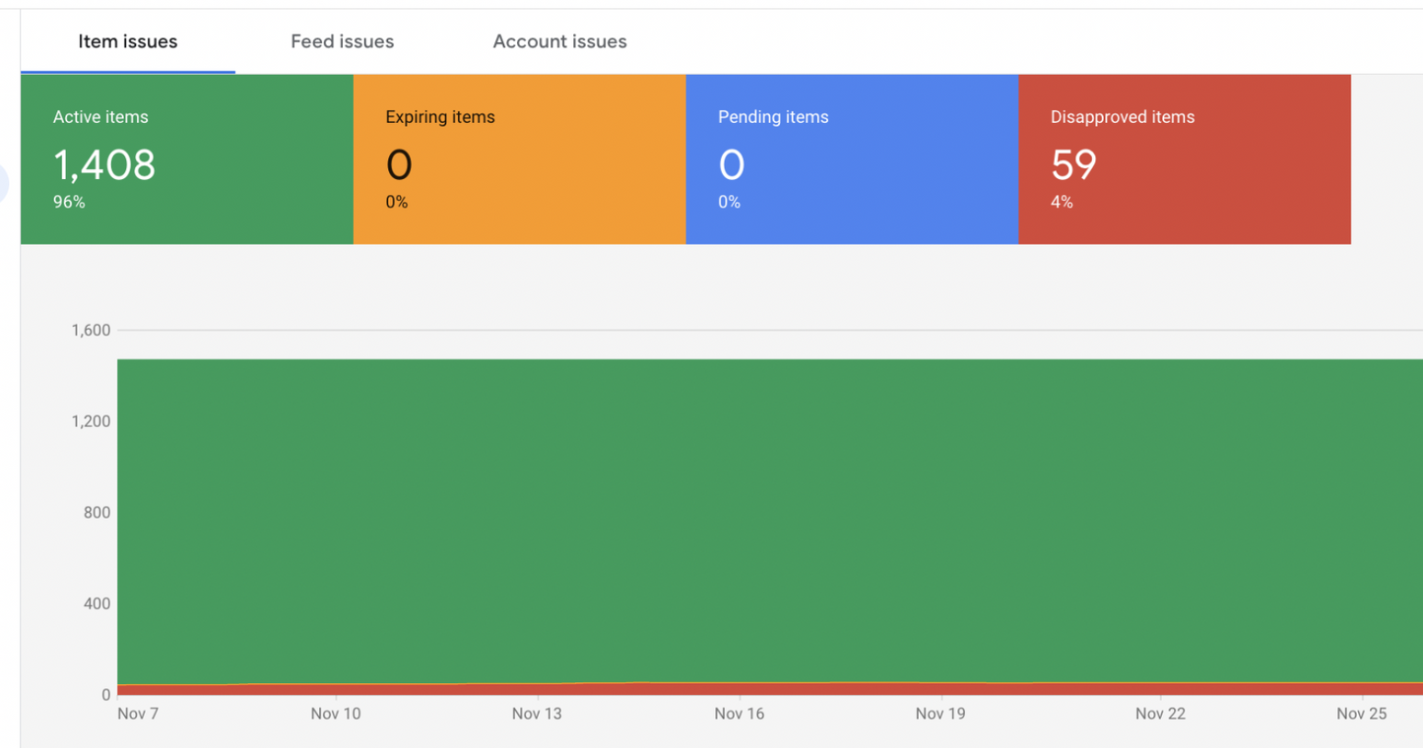Click the Nov 13 date on the chart

(537, 713)
